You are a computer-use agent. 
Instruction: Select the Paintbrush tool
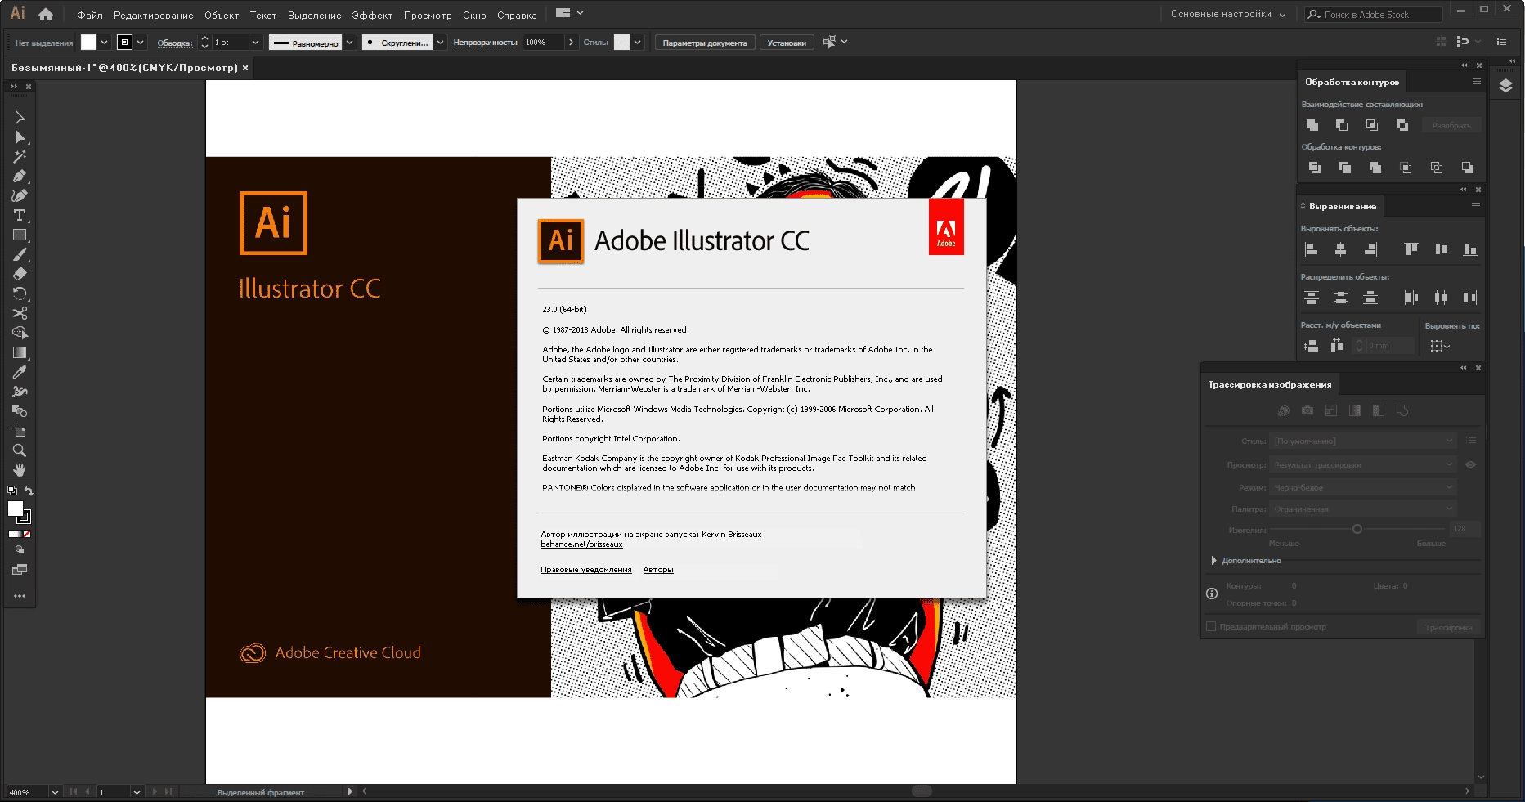pos(20,254)
